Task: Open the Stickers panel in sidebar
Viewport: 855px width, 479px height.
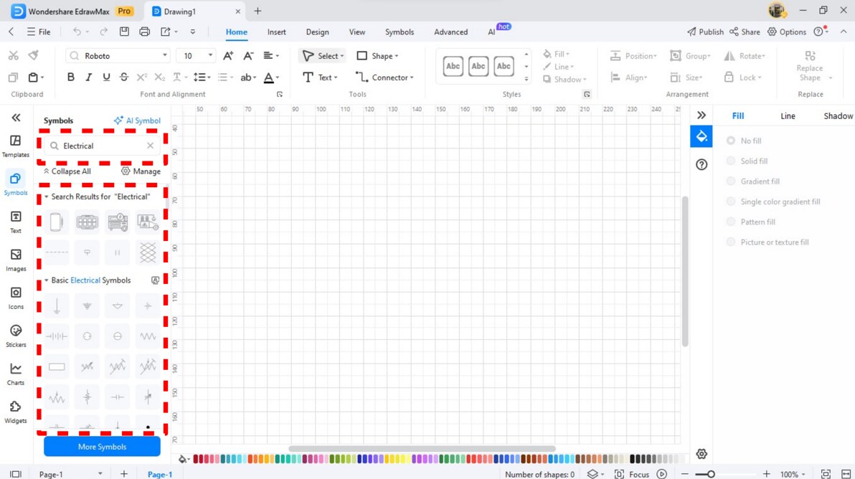Action: pos(15,336)
